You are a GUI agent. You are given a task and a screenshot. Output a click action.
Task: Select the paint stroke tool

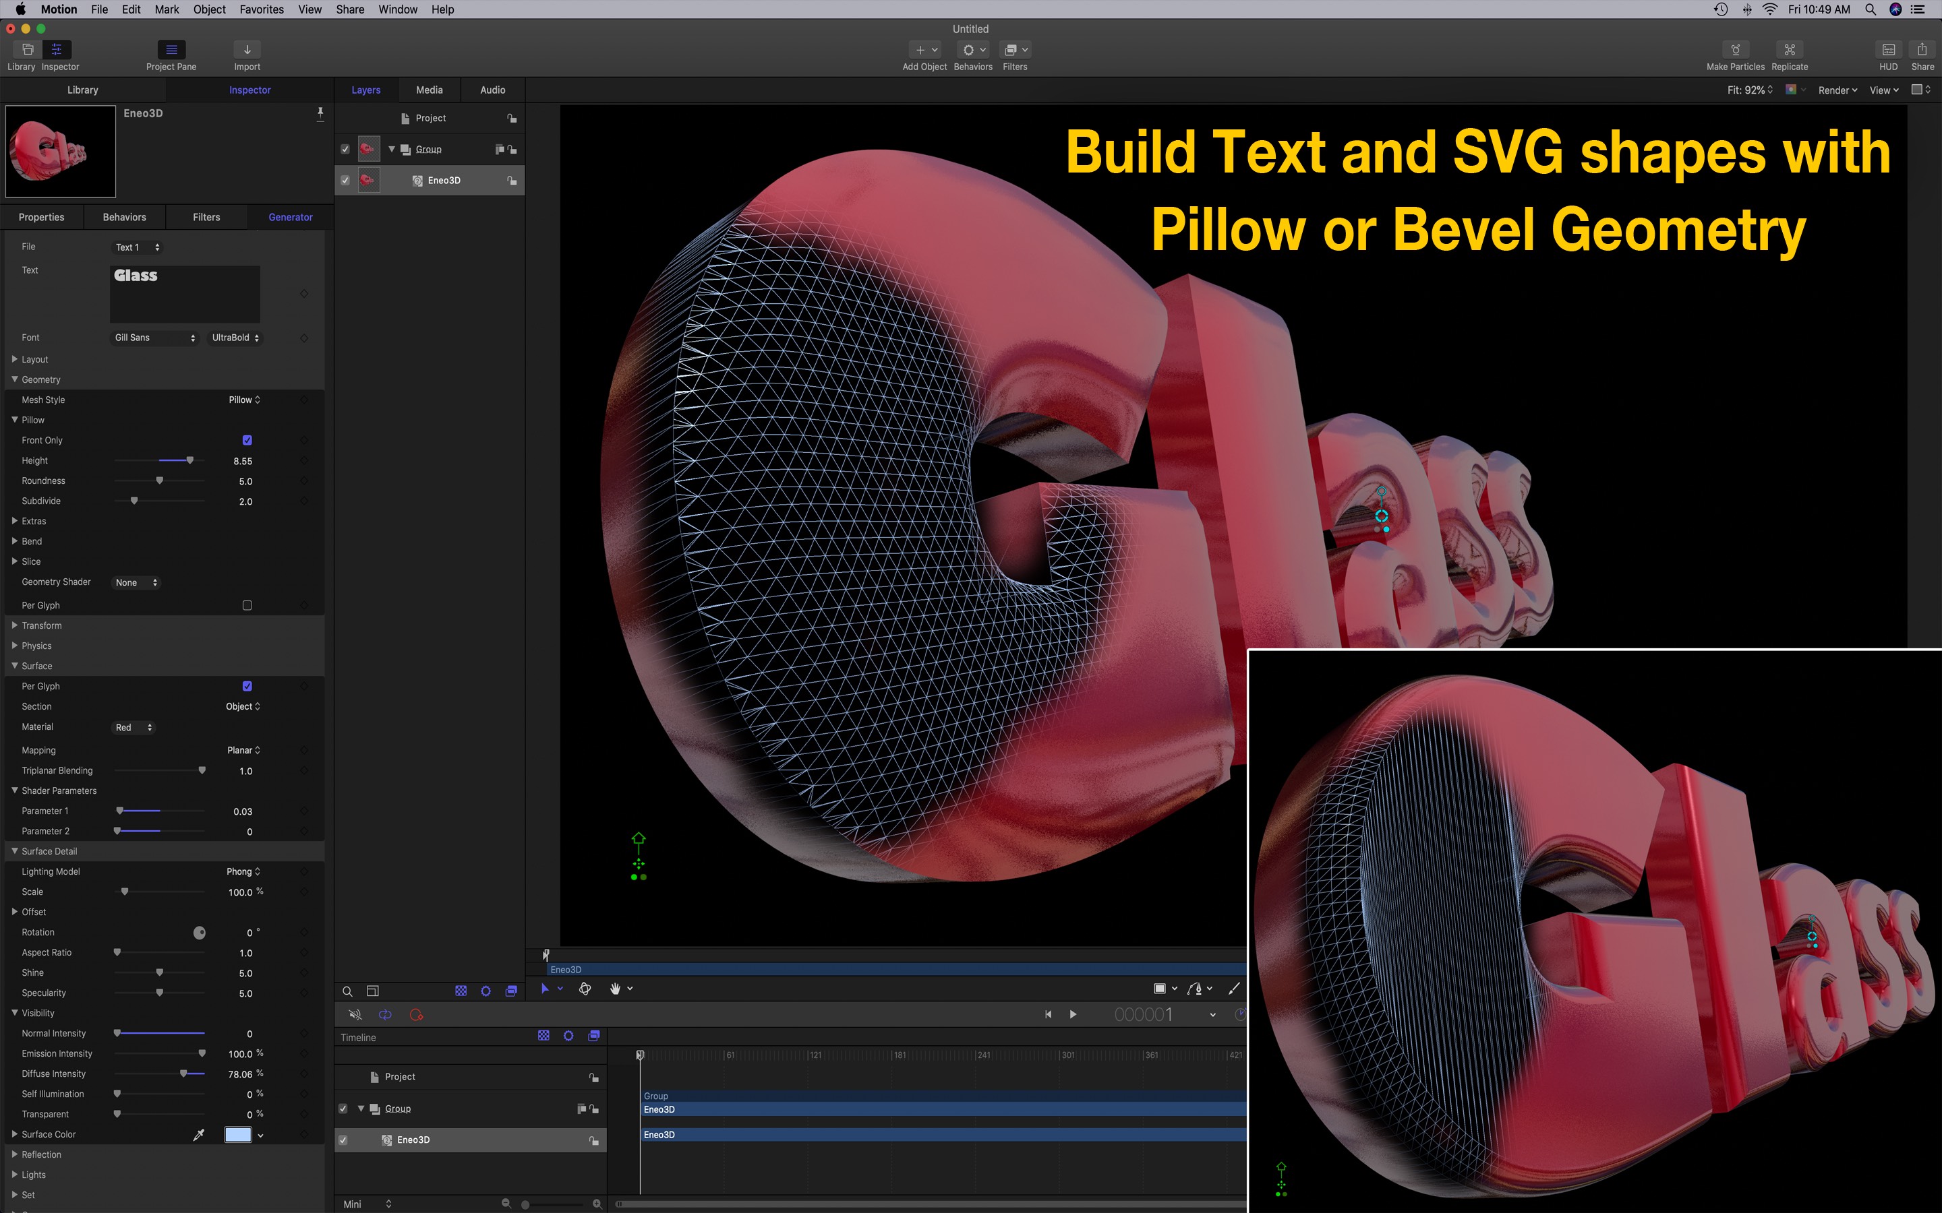1233,989
